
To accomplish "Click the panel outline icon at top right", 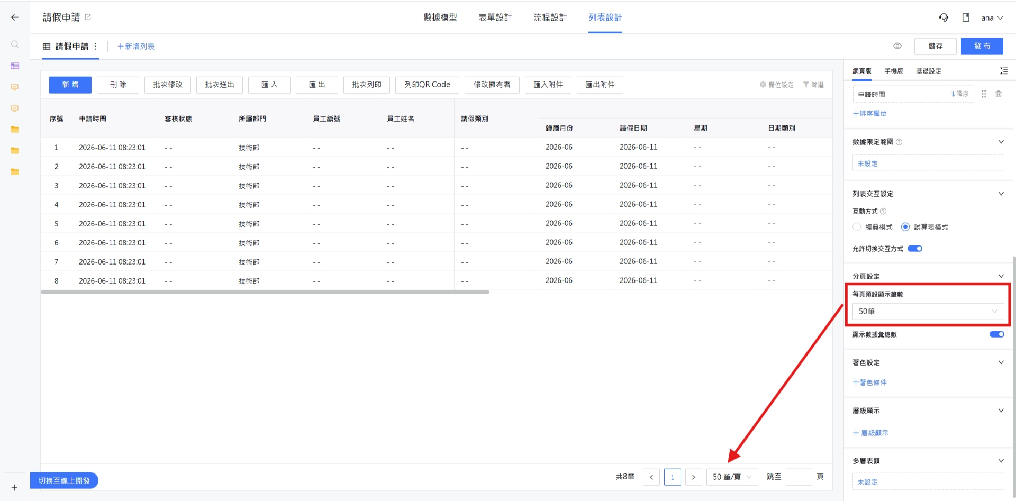I will pyautogui.click(x=1003, y=71).
